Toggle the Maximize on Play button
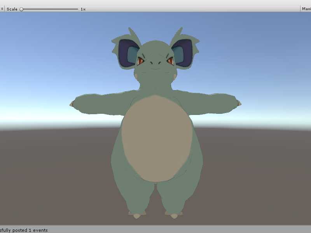Viewport: 311px width, 233px height. point(306,9)
